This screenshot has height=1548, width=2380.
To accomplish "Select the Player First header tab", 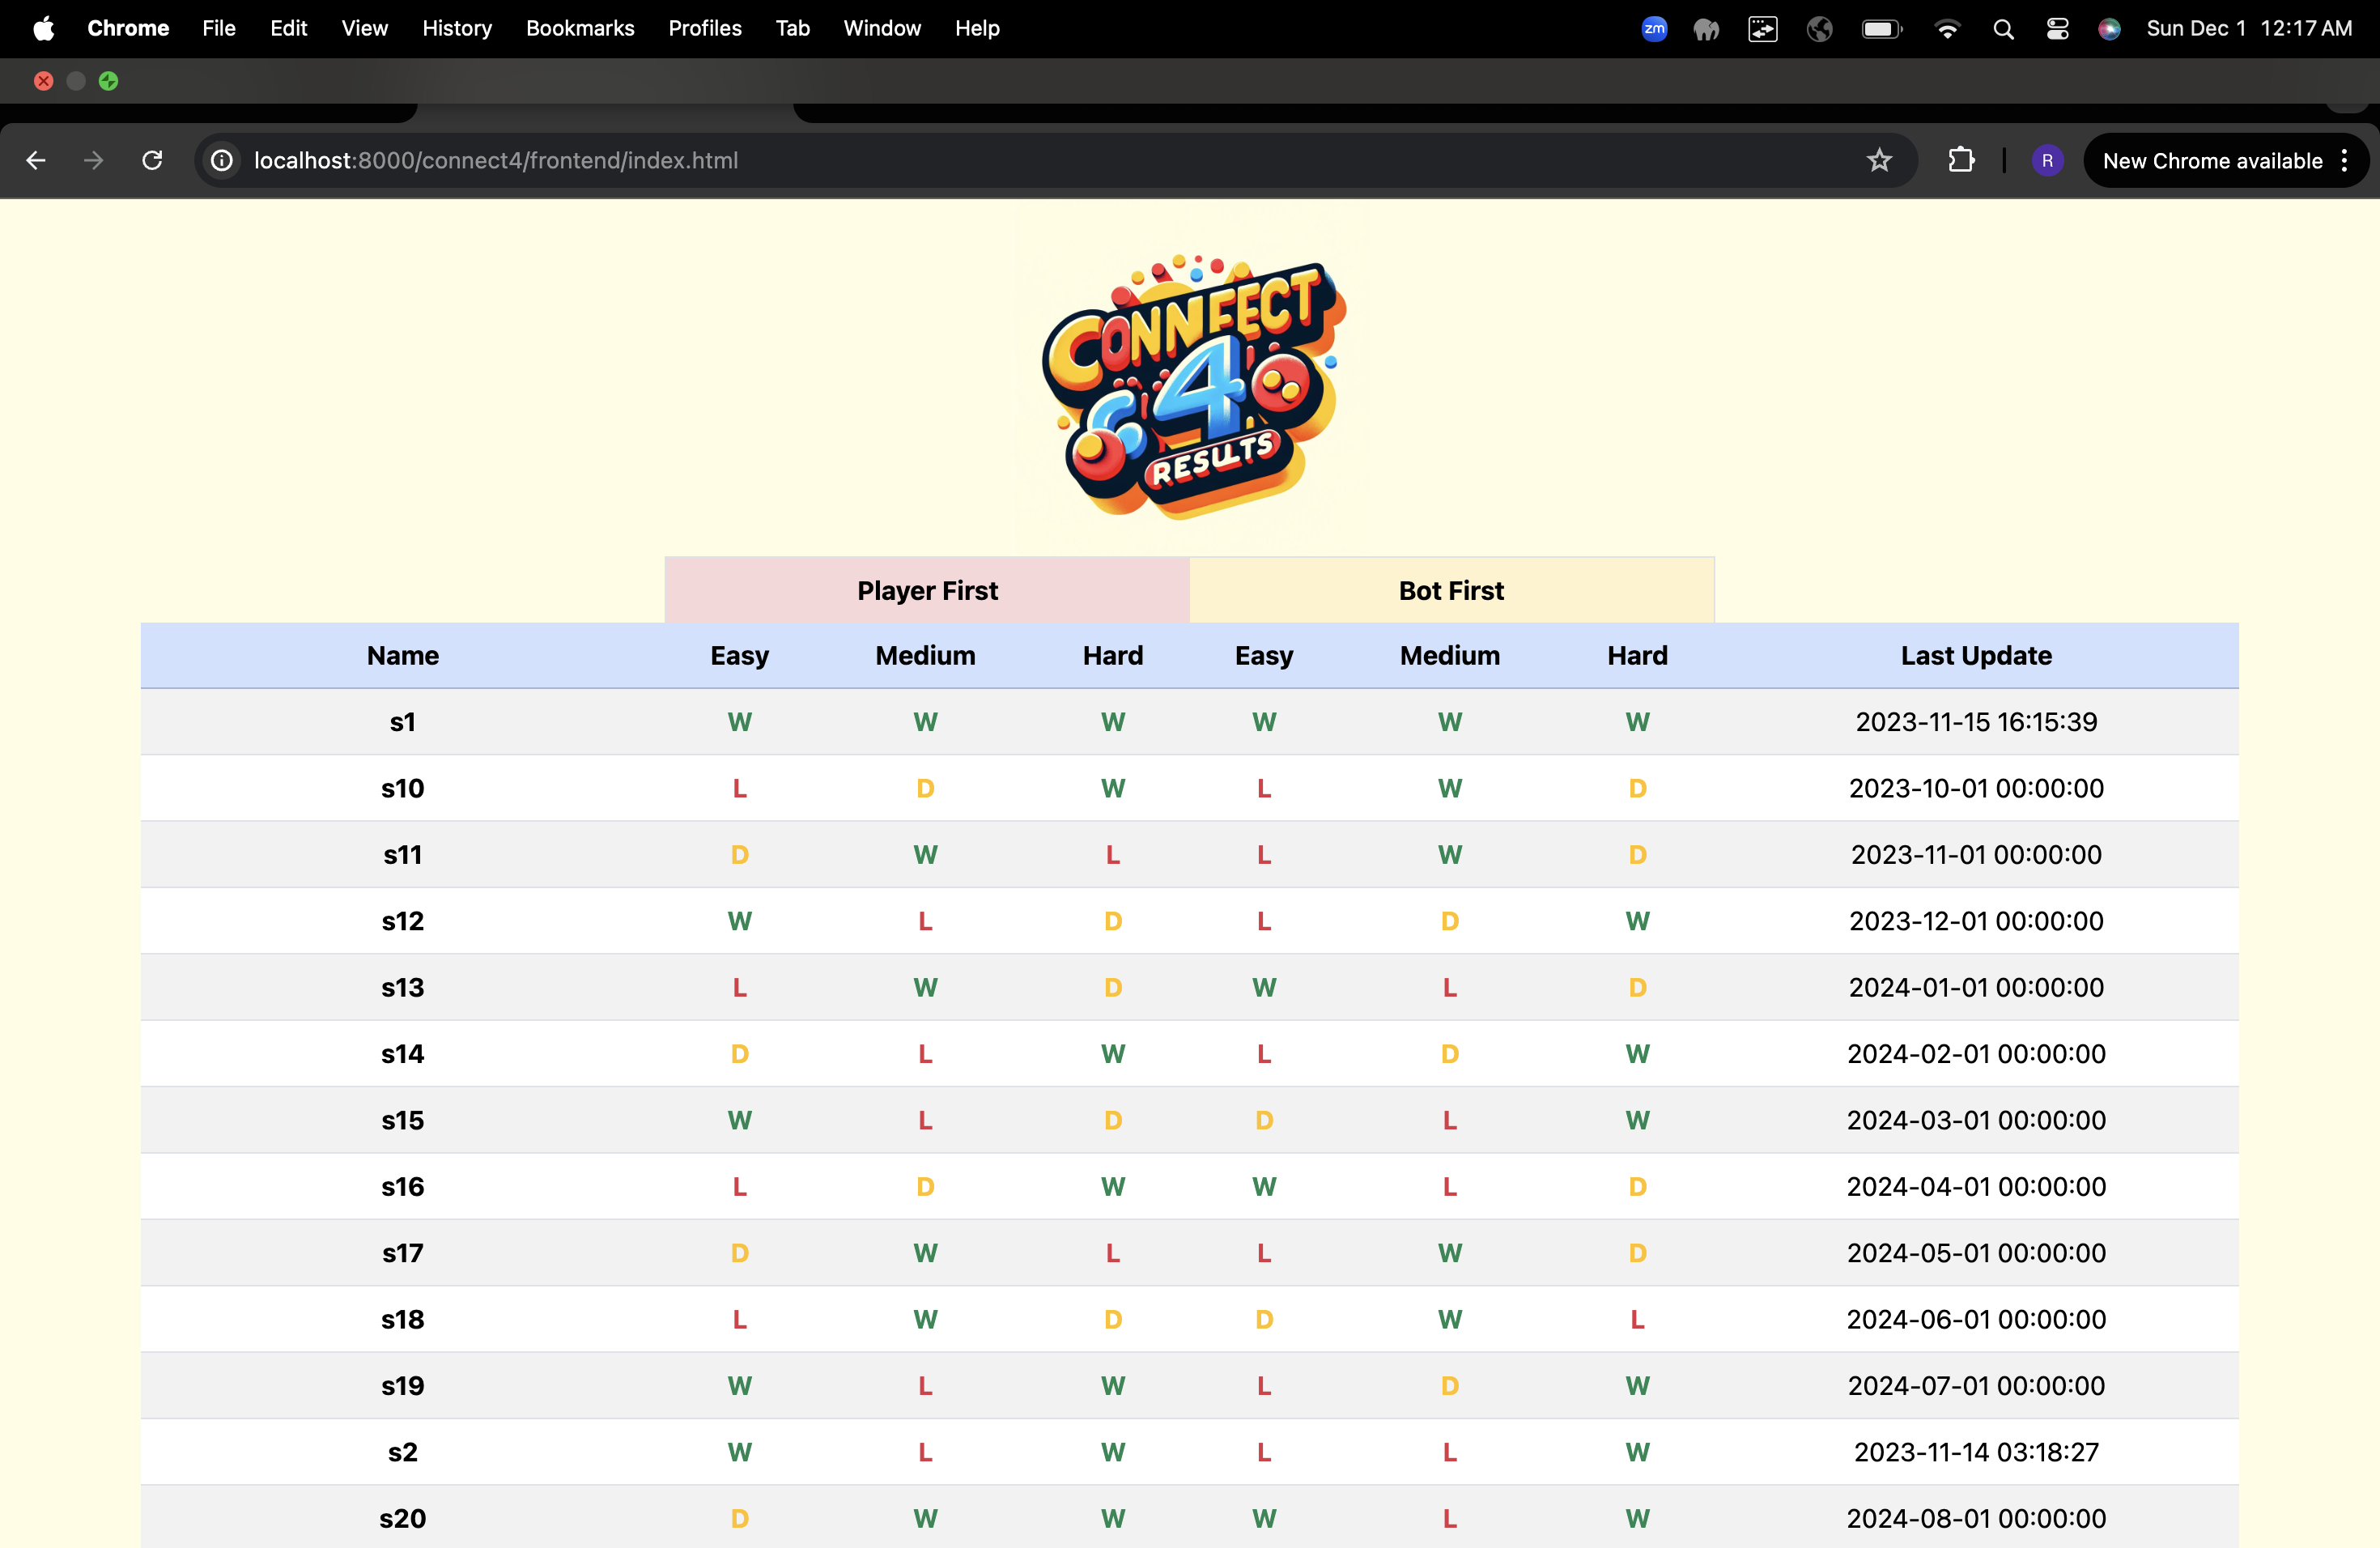I will tap(927, 590).
